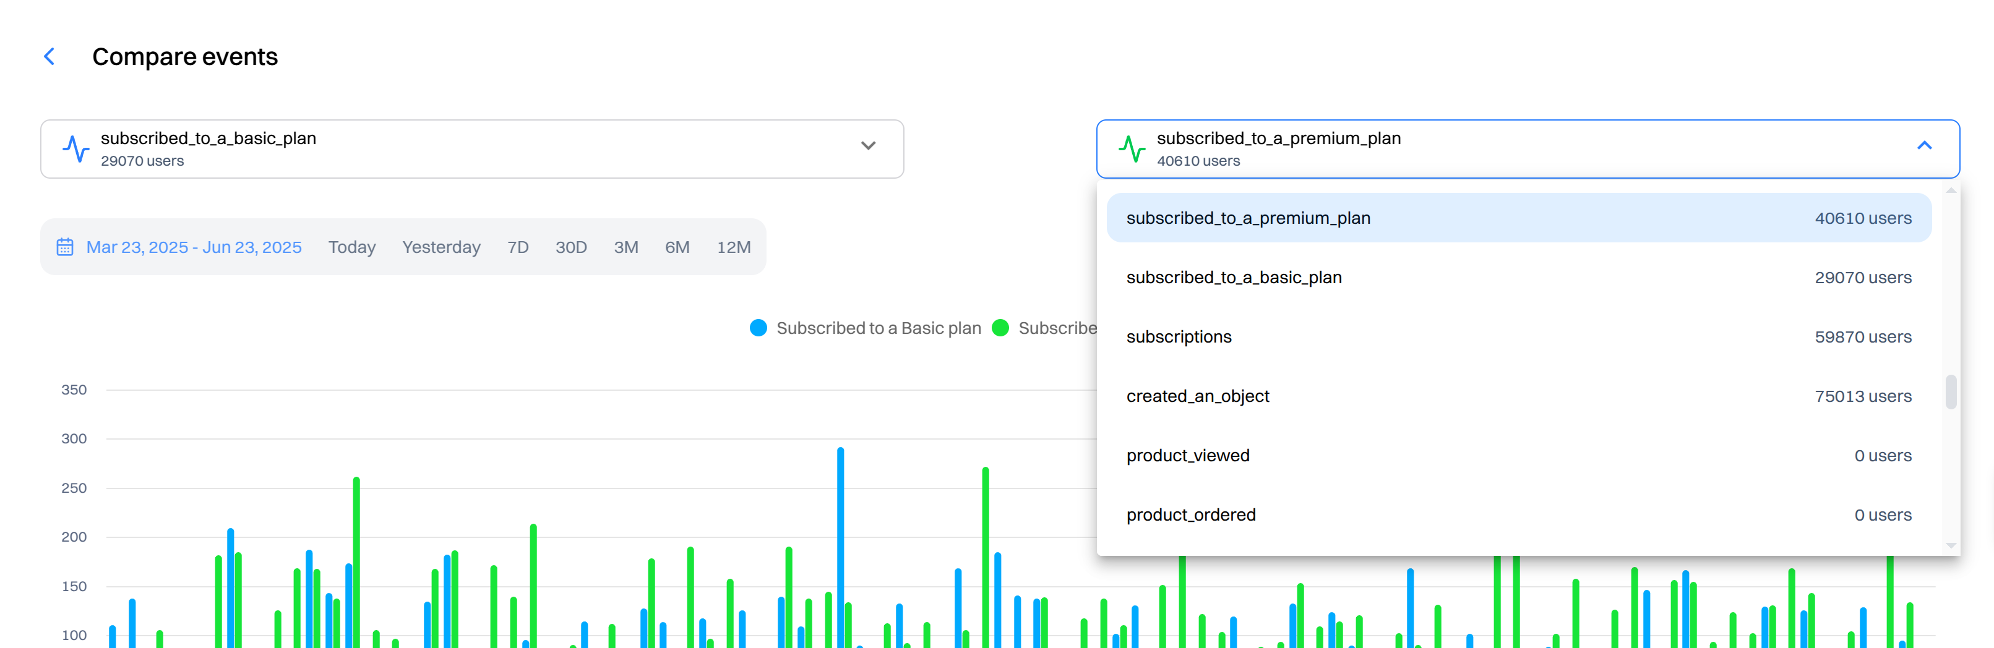
Task: Select subscribed_to_a_premium_plan in the list
Action: coord(1519,218)
